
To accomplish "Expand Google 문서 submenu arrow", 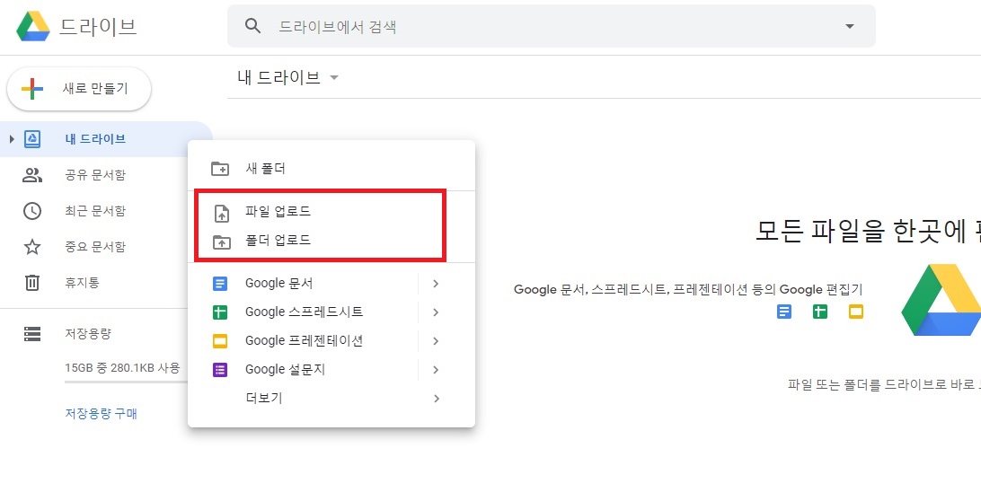I will tap(436, 284).
